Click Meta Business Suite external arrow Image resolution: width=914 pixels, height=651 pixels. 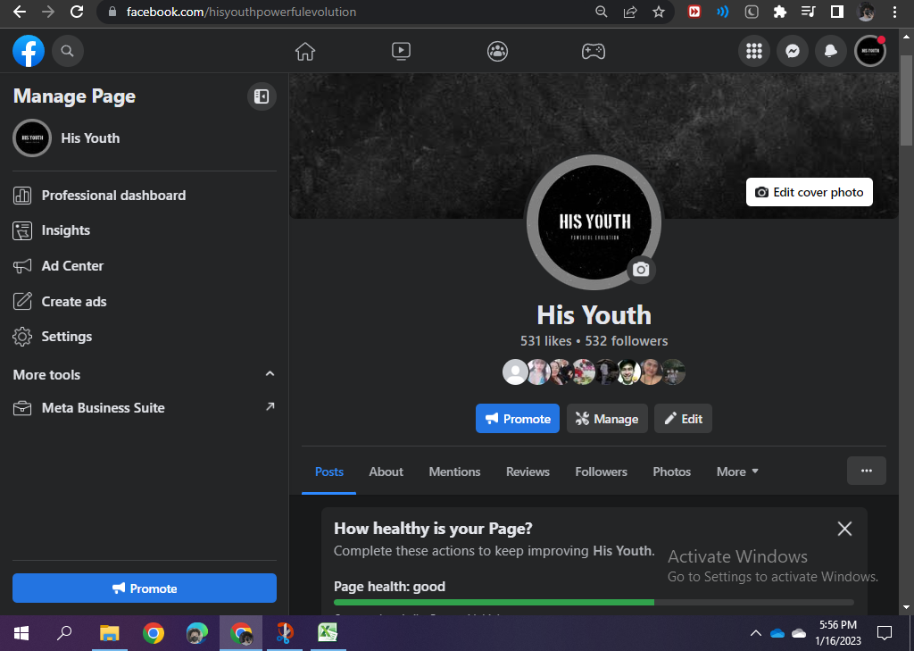click(x=270, y=406)
